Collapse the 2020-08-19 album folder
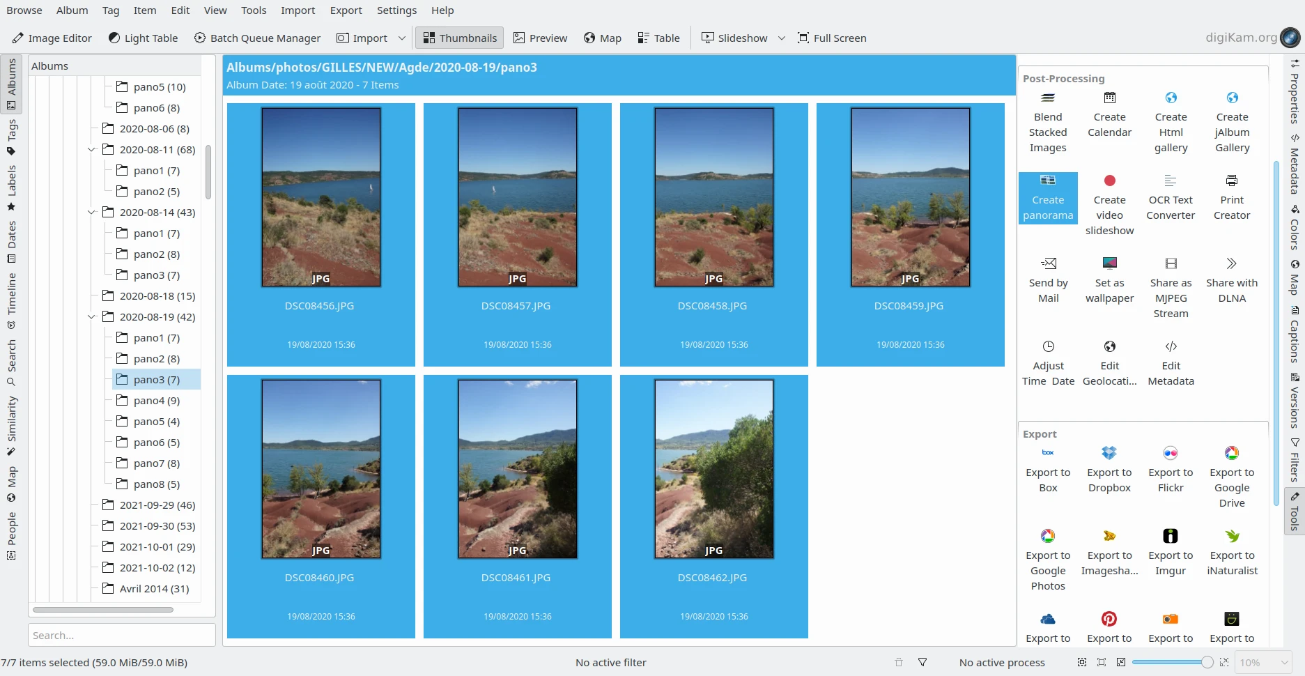Image resolution: width=1305 pixels, height=676 pixels. click(91, 317)
